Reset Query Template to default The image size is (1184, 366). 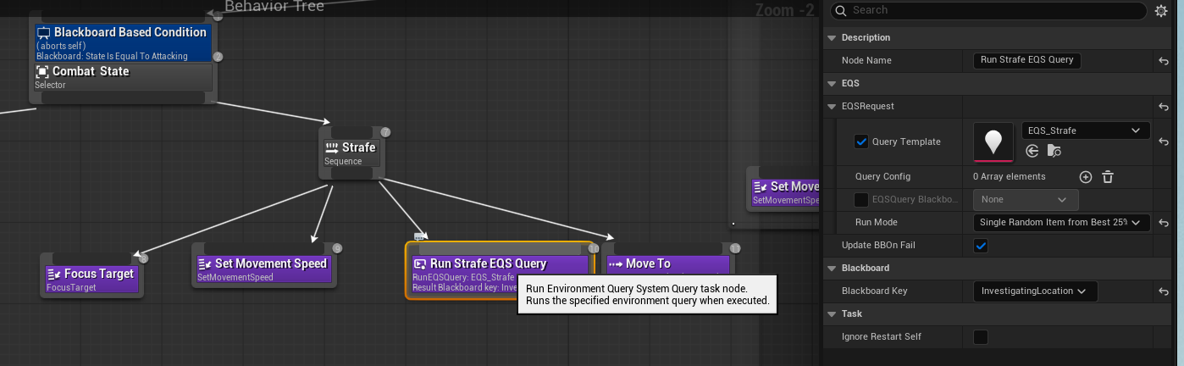1165,141
